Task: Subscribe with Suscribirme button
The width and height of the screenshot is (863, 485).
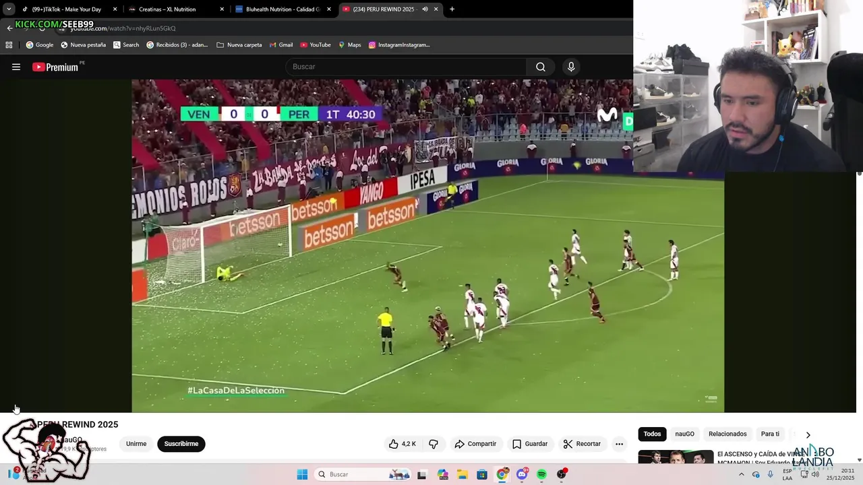Action: [x=181, y=444]
